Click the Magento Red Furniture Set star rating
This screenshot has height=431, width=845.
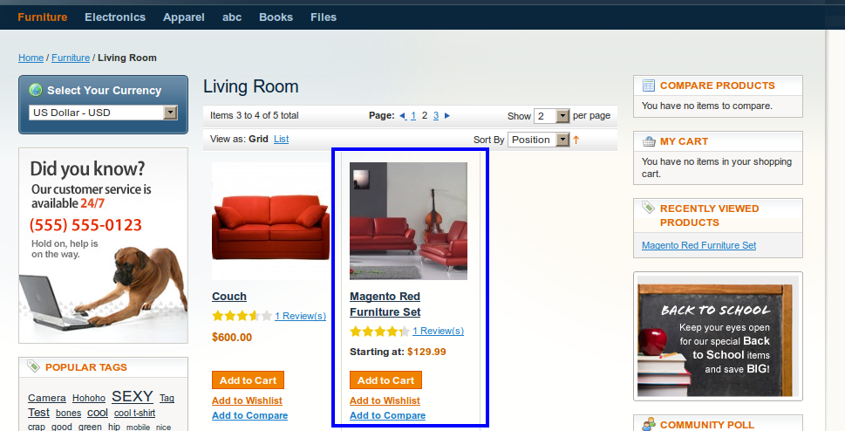tap(380, 331)
